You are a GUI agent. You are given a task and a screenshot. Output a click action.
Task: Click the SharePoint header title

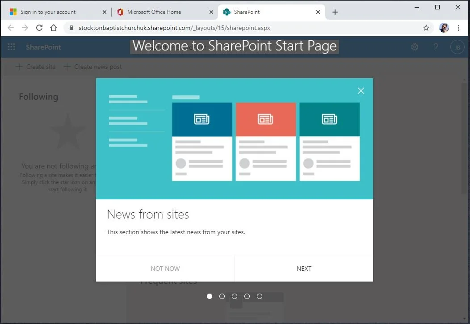click(x=43, y=47)
